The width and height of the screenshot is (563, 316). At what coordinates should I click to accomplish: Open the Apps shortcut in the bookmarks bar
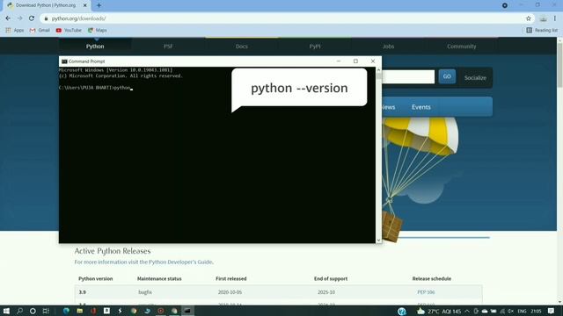(x=15, y=31)
